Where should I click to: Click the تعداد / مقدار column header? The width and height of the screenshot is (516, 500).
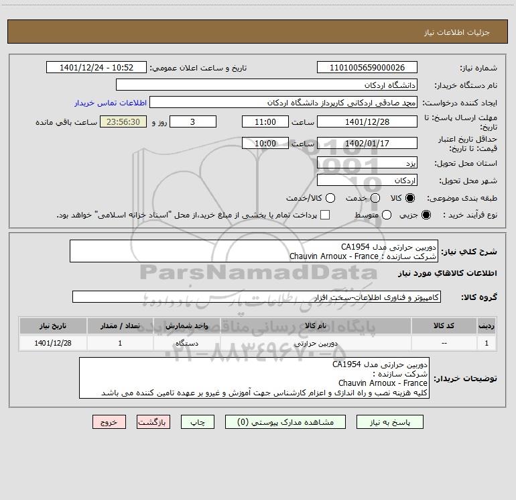coord(120,326)
